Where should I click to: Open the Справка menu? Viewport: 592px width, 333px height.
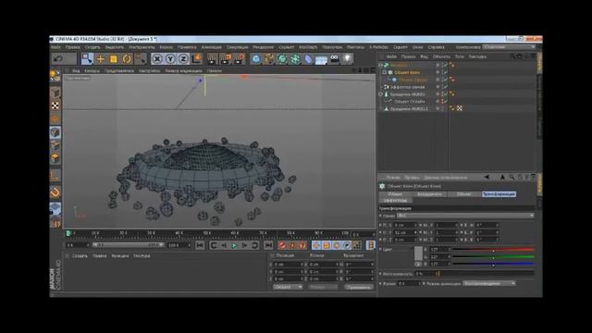(x=436, y=47)
